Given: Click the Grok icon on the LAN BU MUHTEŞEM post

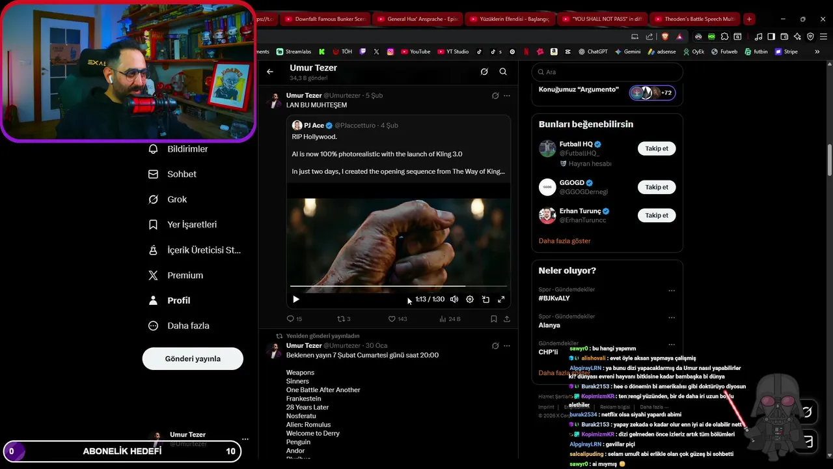Looking at the screenshot, I should (x=495, y=96).
